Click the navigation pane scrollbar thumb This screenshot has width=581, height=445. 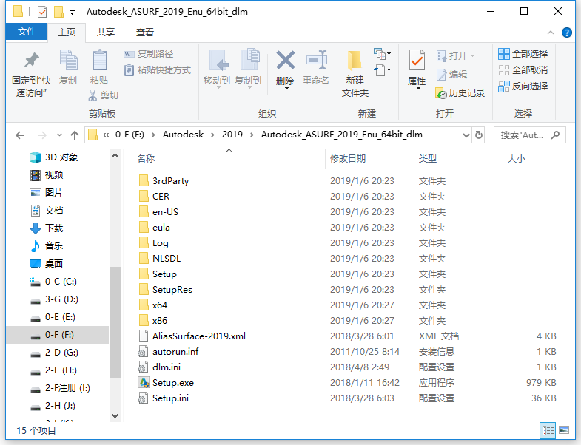coord(115,322)
